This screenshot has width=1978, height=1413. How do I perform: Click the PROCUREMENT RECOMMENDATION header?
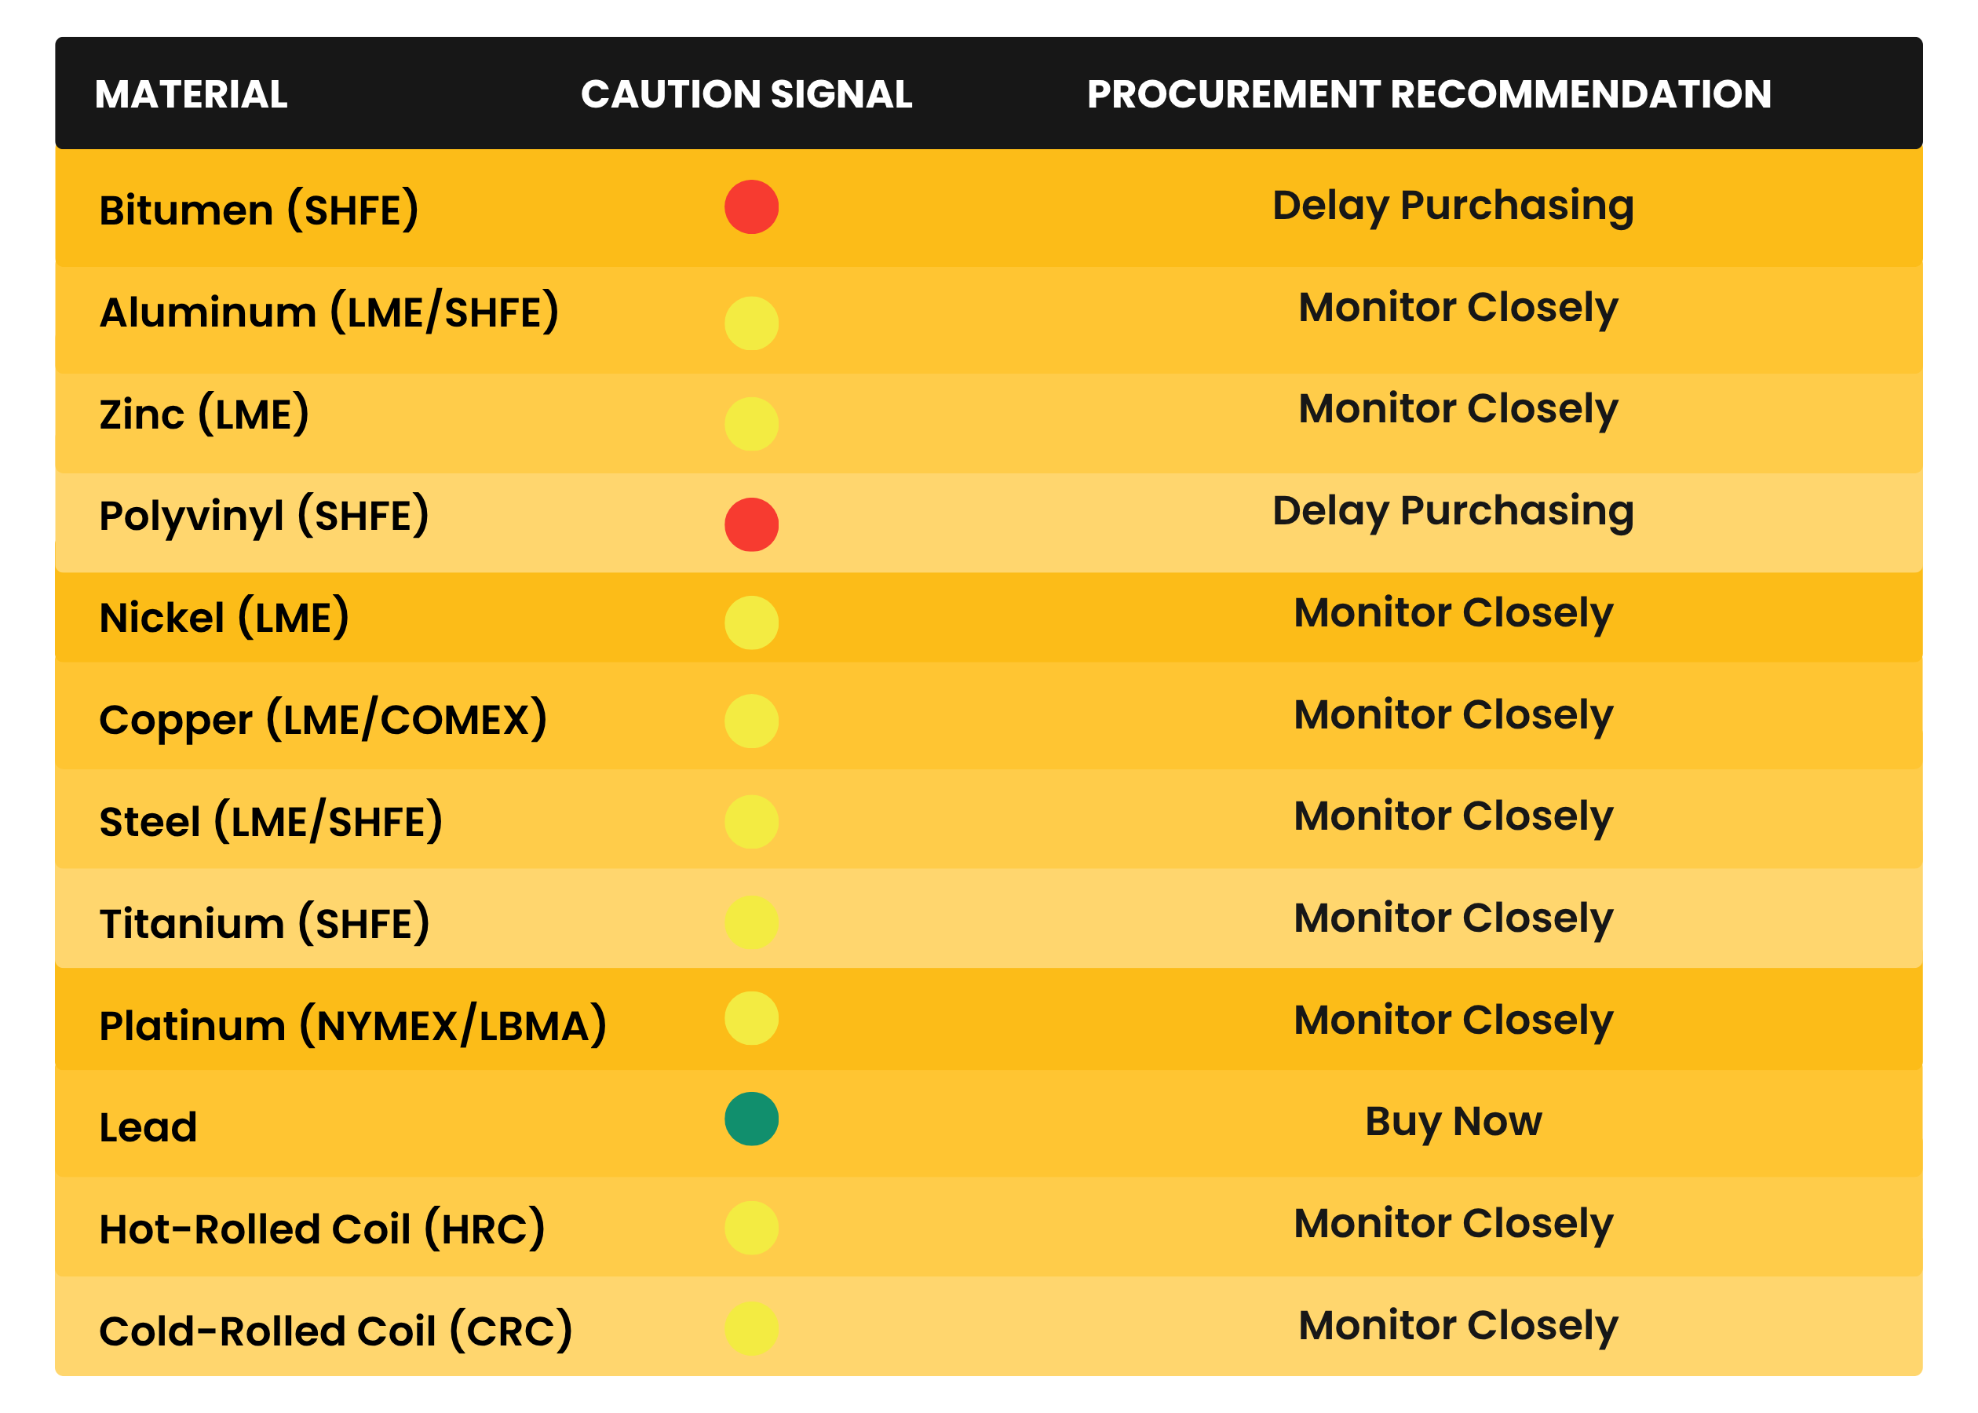[x=1429, y=94]
